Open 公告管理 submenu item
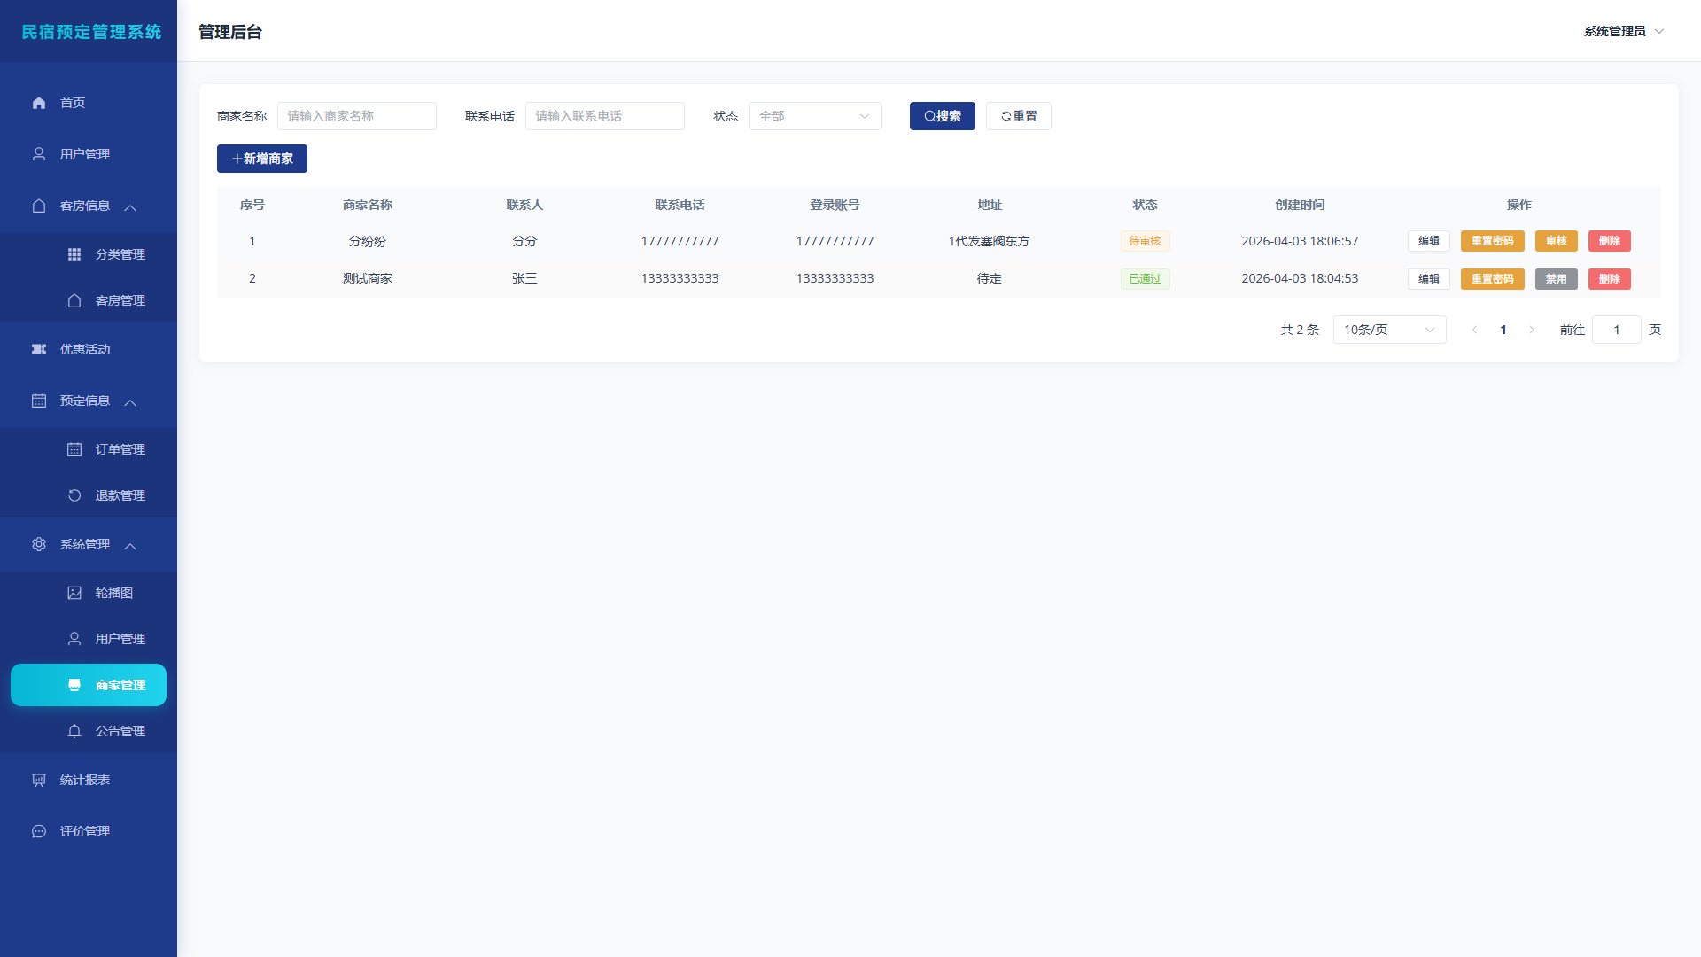This screenshot has width=1701, height=957. pyautogui.click(x=89, y=731)
